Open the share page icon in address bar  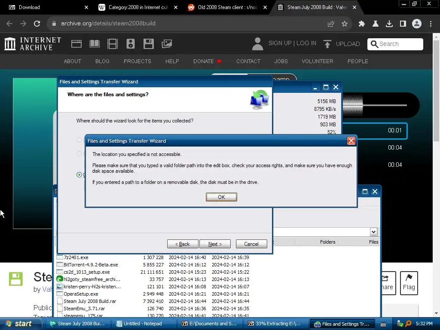(331, 24)
